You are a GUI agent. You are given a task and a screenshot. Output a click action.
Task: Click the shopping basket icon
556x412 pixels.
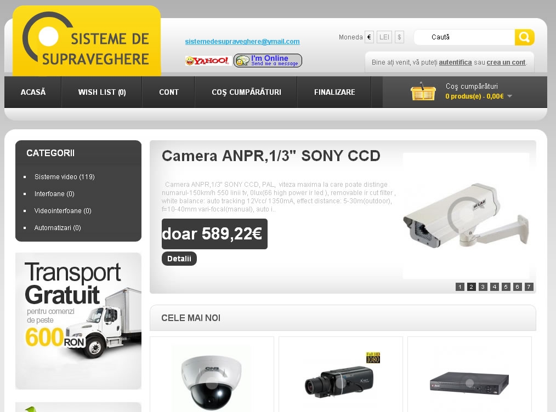423,91
